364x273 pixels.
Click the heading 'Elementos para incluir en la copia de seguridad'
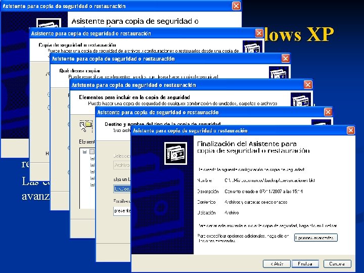point(134,97)
